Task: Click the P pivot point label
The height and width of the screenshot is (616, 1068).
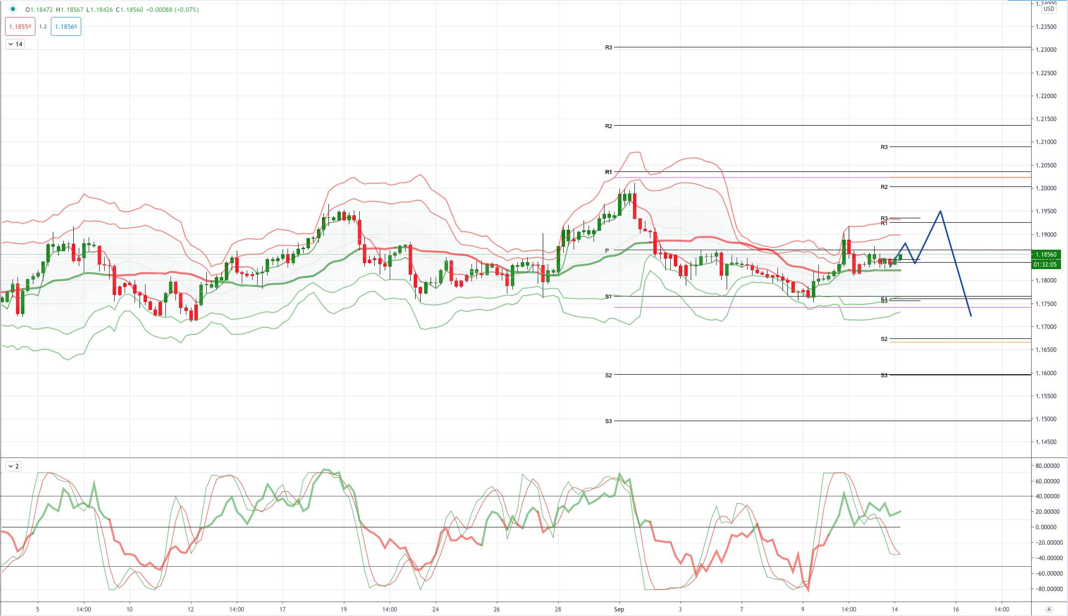Action: point(607,251)
